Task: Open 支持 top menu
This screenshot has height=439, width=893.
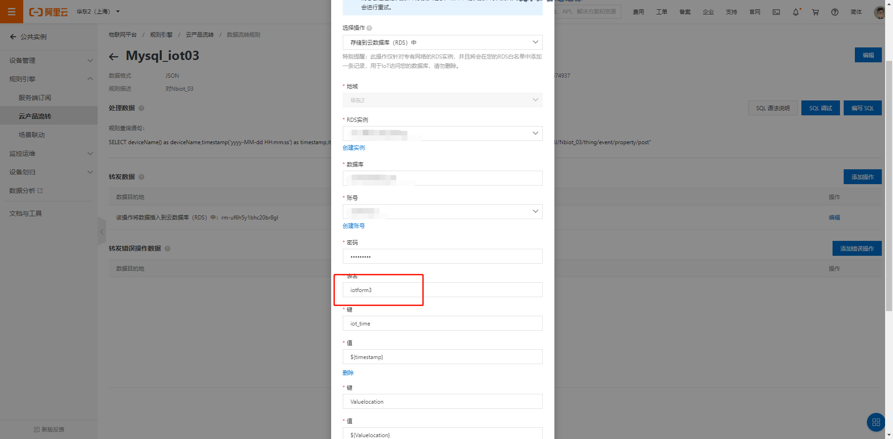Action: pos(731,12)
